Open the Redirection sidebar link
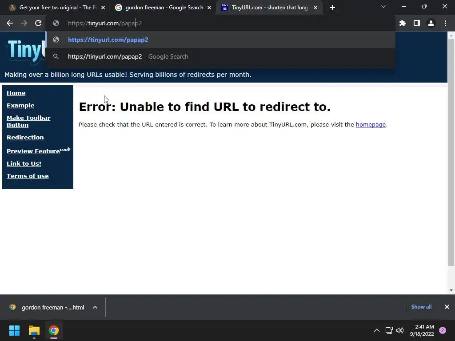This screenshot has width=455, height=341. 25,138
